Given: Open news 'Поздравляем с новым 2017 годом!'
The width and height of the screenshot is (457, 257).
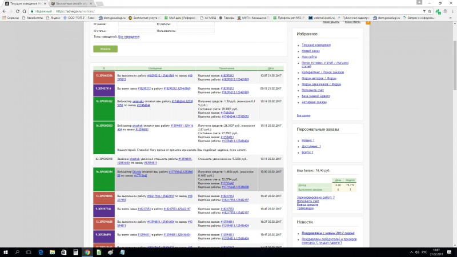Looking at the screenshot, I should pyautogui.click(x=327, y=233).
